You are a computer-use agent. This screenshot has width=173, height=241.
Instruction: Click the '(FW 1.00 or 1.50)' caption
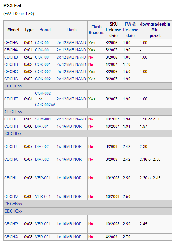pyautogui.click(x=19, y=14)
